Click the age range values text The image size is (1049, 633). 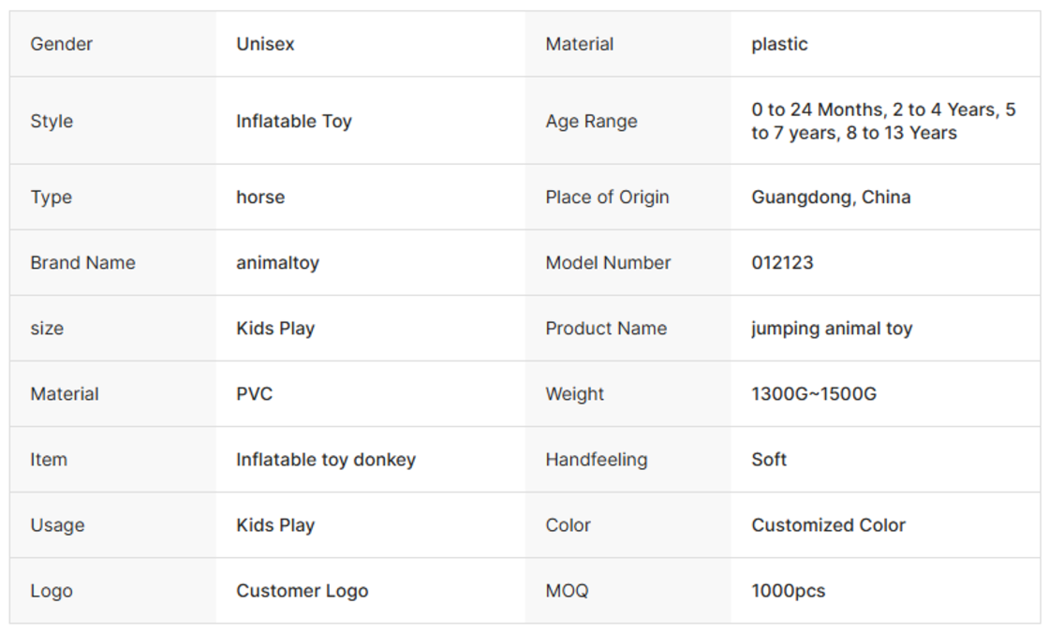(x=883, y=121)
